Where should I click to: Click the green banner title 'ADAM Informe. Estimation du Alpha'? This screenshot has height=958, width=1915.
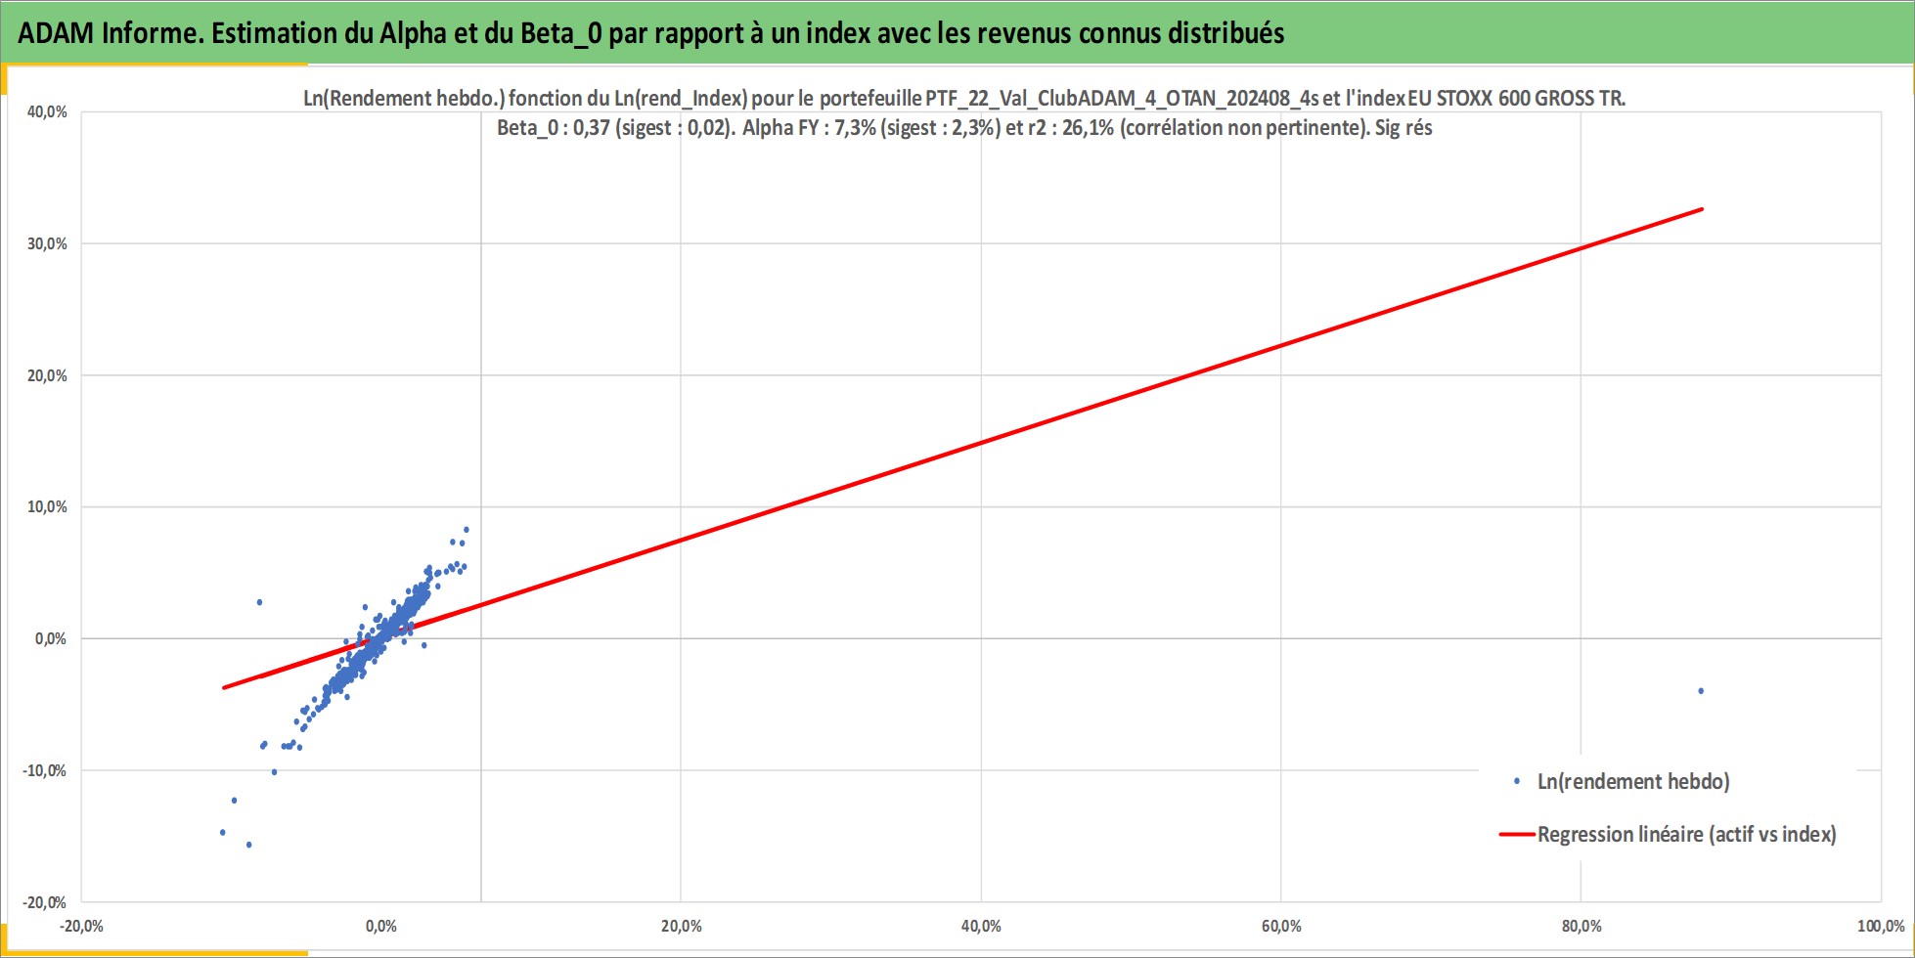click(x=651, y=33)
